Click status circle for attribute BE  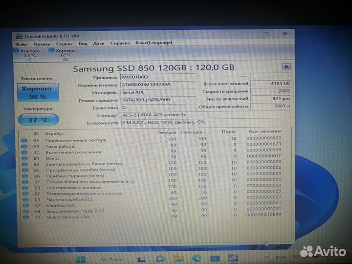25,194
